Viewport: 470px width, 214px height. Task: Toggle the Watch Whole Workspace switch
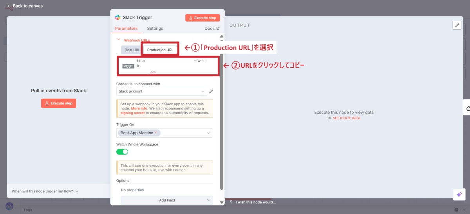point(122,152)
